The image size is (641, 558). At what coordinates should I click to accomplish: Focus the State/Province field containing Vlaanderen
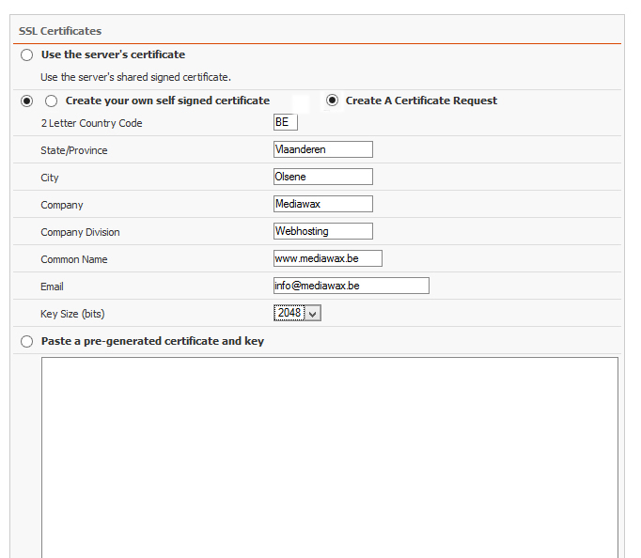(x=323, y=149)
